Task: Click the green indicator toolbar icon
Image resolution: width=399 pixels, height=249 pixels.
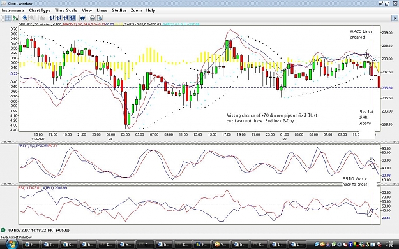Action: (15, 18)
